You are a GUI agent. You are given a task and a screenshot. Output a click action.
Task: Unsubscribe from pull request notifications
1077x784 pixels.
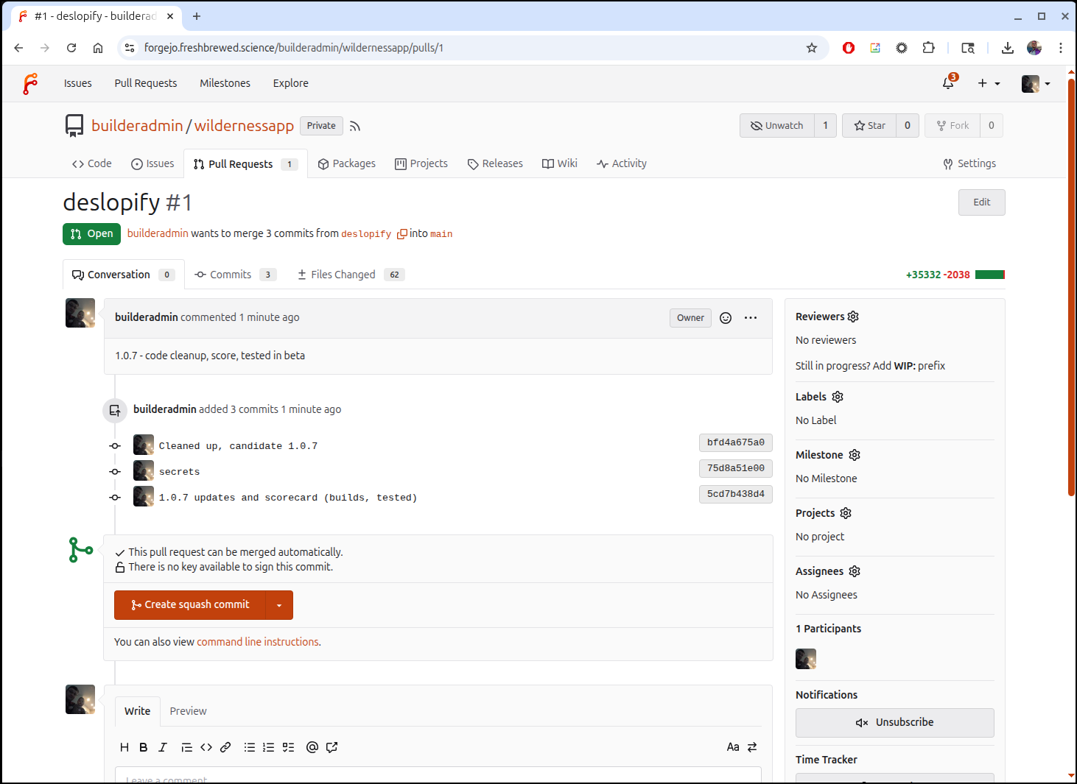click(x=894, y=723)
